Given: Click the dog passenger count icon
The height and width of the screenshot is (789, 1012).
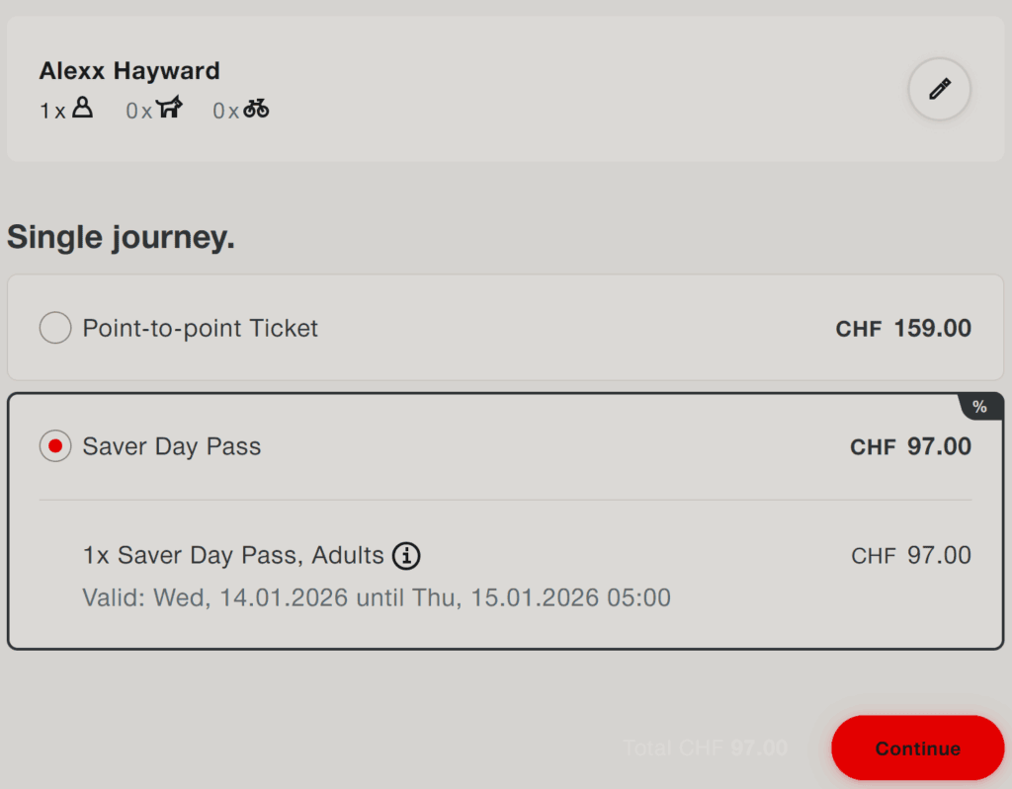Looking at the screenshot, I should point(170,109).
